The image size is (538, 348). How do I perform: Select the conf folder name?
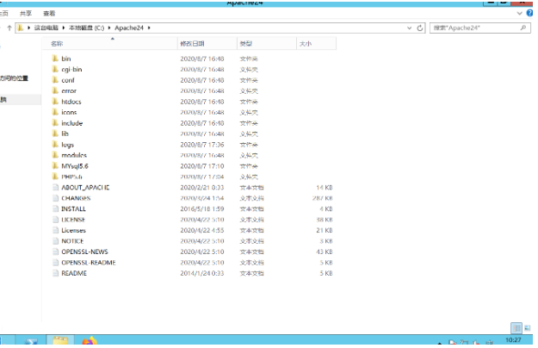point(68,80)
